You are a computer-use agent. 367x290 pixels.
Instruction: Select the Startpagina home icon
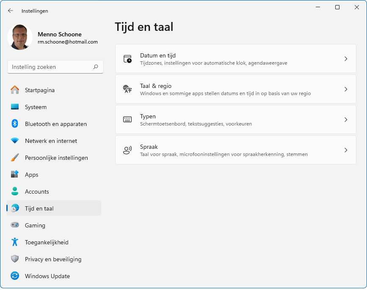click(x=15, y=90)
